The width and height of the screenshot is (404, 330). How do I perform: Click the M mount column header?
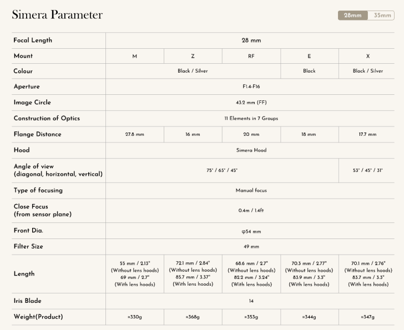[x=134, y=56]
